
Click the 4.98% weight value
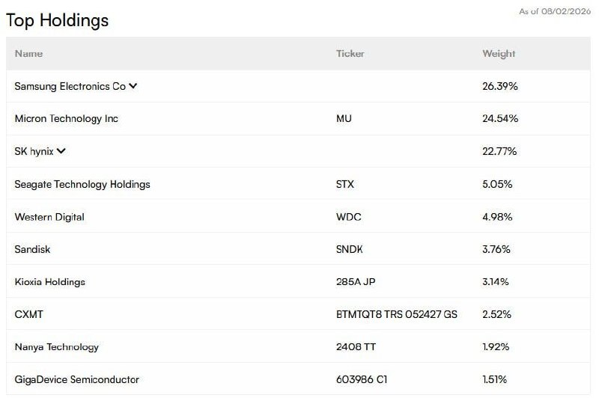point(497,217)
